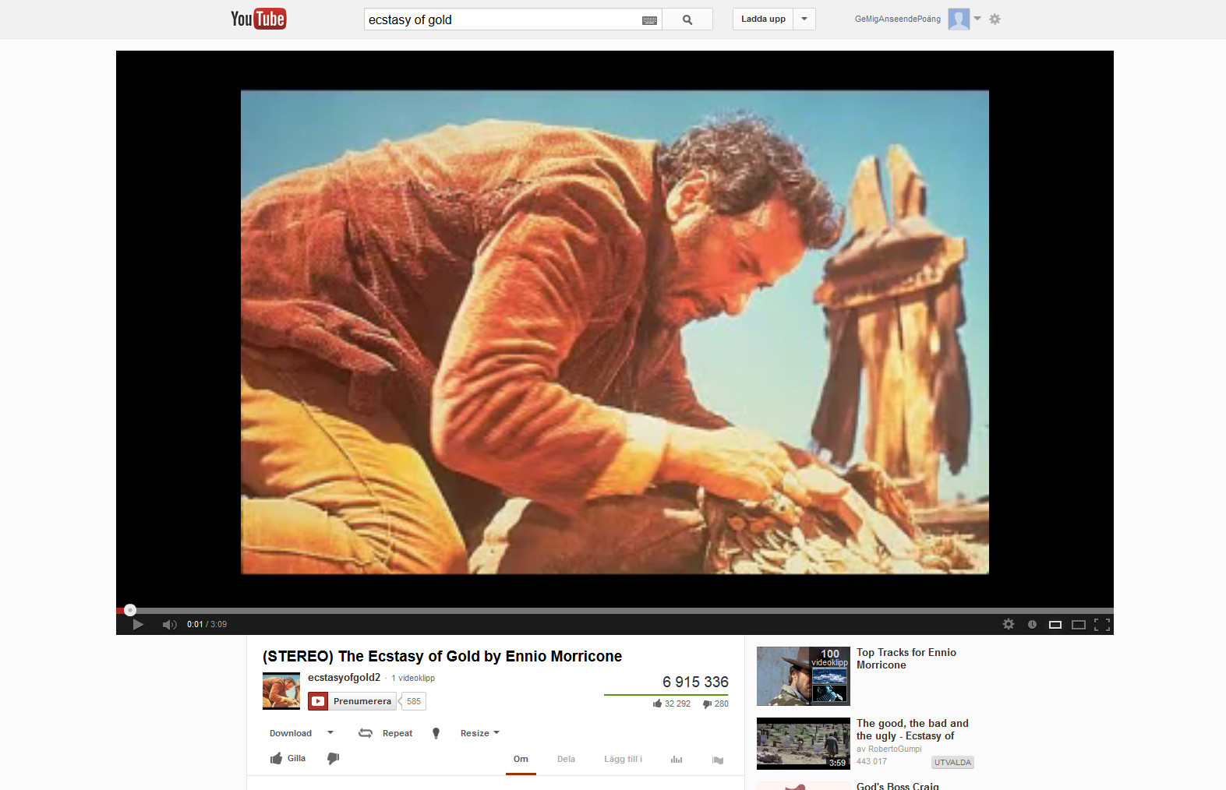Open the on-screen keyboard in search box

pos(649,20)
